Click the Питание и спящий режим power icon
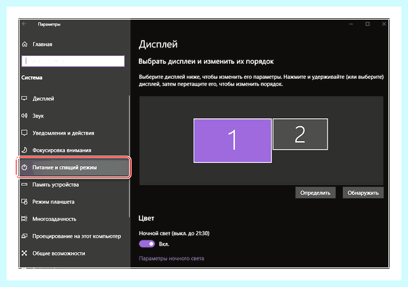The width and height of the screenshot is (408, 287). 24,167
